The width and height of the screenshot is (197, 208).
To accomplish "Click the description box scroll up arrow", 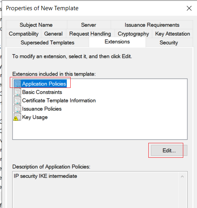I will 182,177.
